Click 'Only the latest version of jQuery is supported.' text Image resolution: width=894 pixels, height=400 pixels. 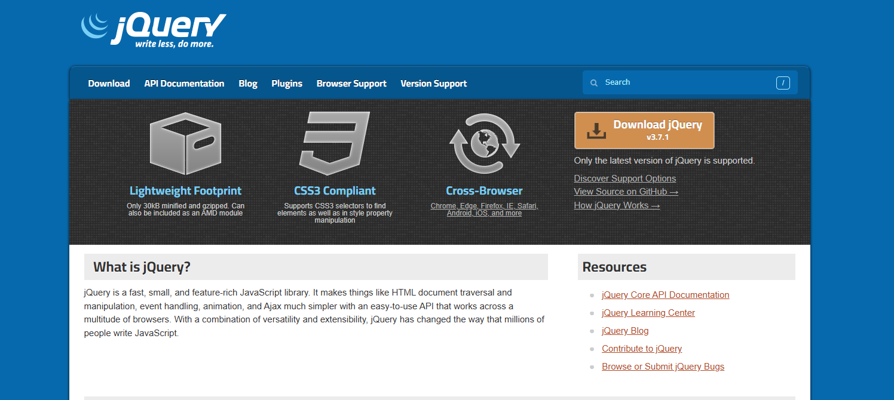[665, 161]
